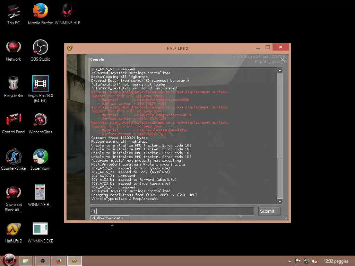This screenshot has height=266, width=355.
Task: Launch WinaeroGlass shortcut
Action: 40,124
